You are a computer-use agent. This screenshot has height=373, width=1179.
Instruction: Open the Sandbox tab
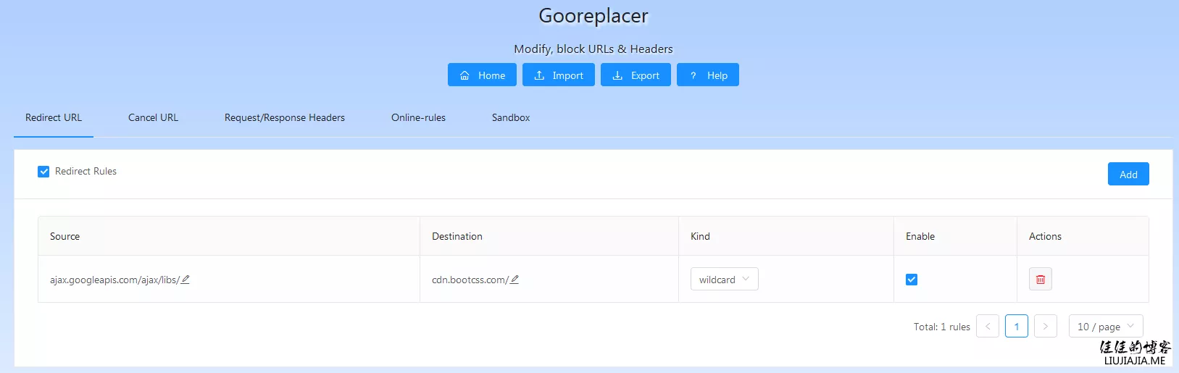pos(511,118)
